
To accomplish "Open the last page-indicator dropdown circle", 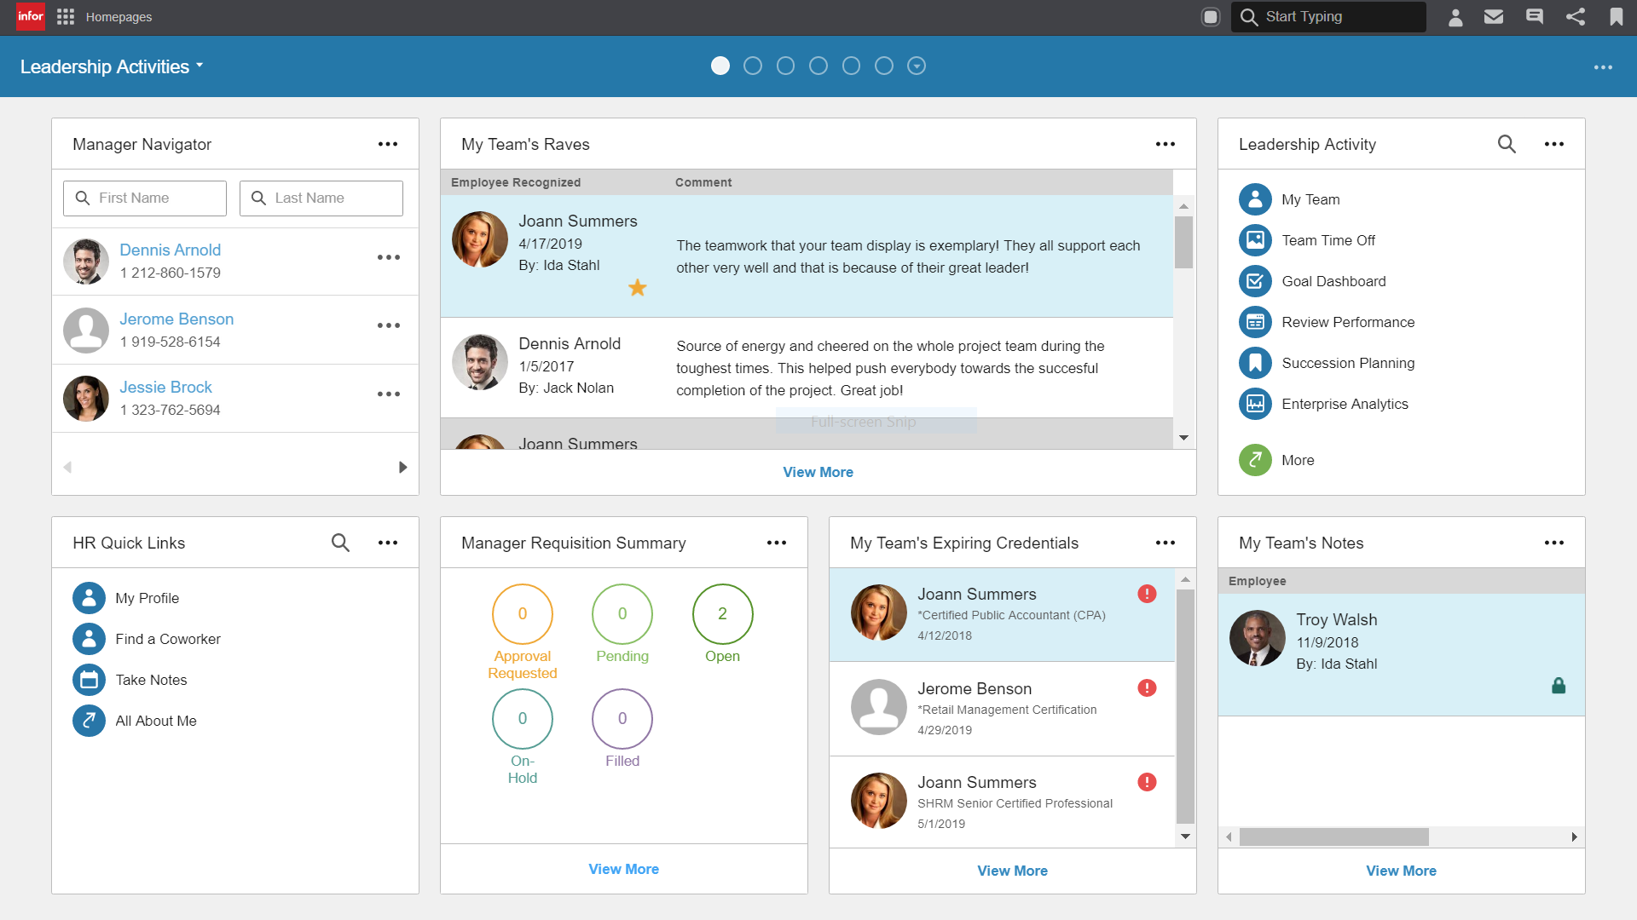I will (917, 66).
